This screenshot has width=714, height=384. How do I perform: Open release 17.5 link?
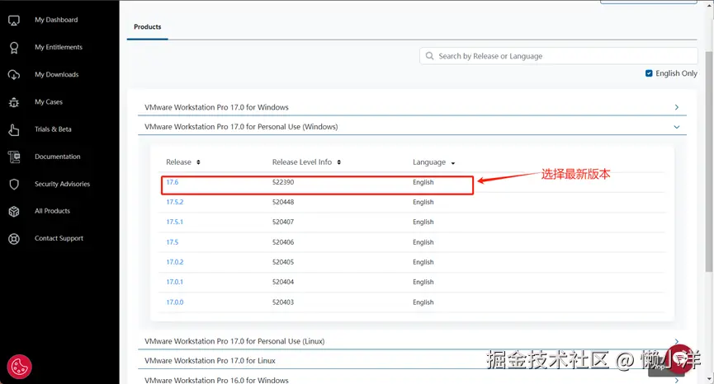(x=173, y=242)
